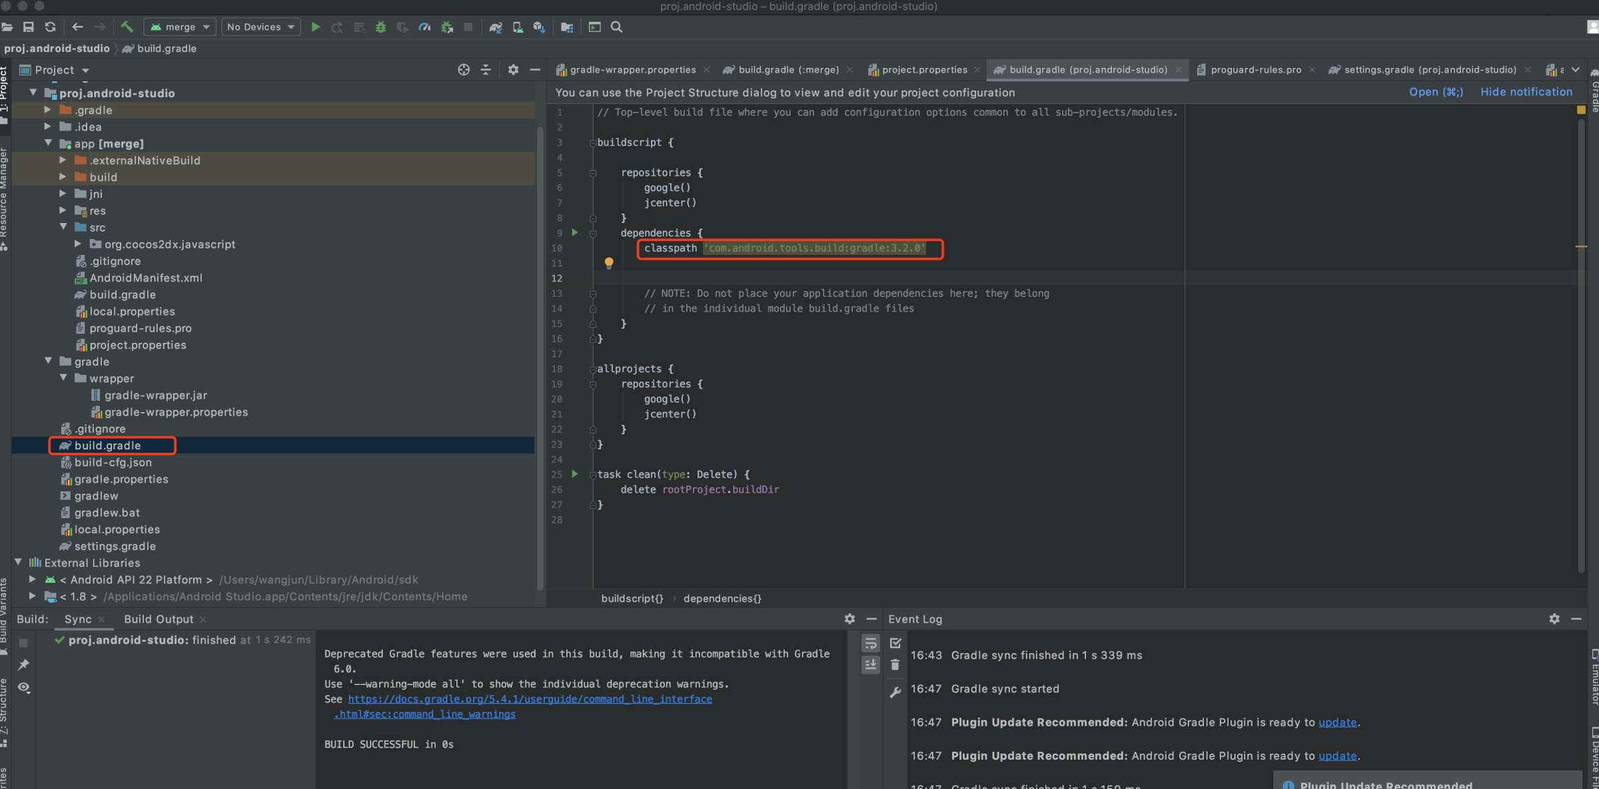Image resolution: width=1599 pixels, height=789 pixels.
Task: Click Sync Project with Gradle Files icon
Action: point(495,27)
